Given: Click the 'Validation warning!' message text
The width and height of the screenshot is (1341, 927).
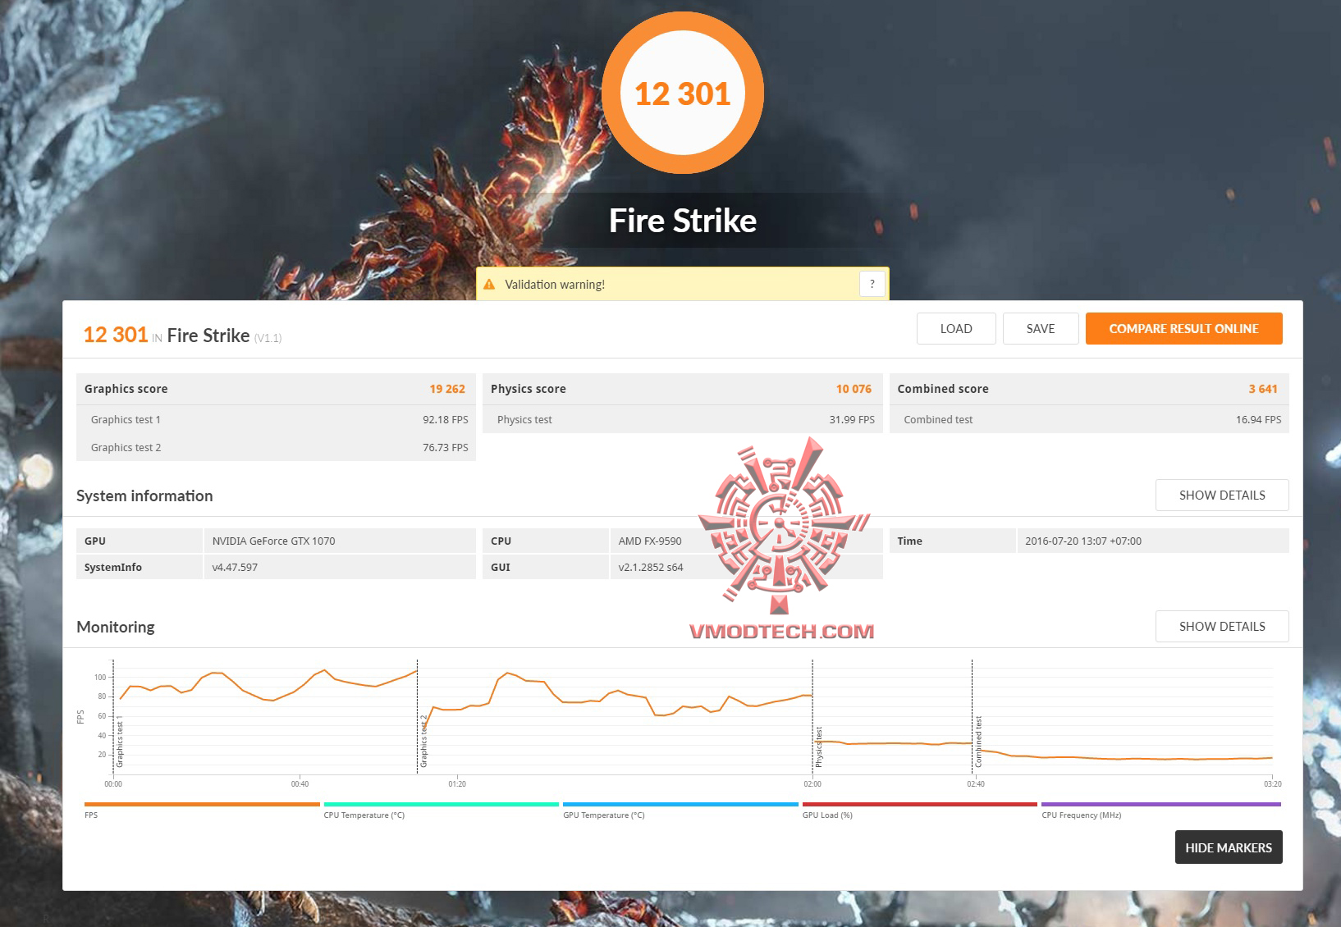Looking at the screenshot, I should click(555, 285).
